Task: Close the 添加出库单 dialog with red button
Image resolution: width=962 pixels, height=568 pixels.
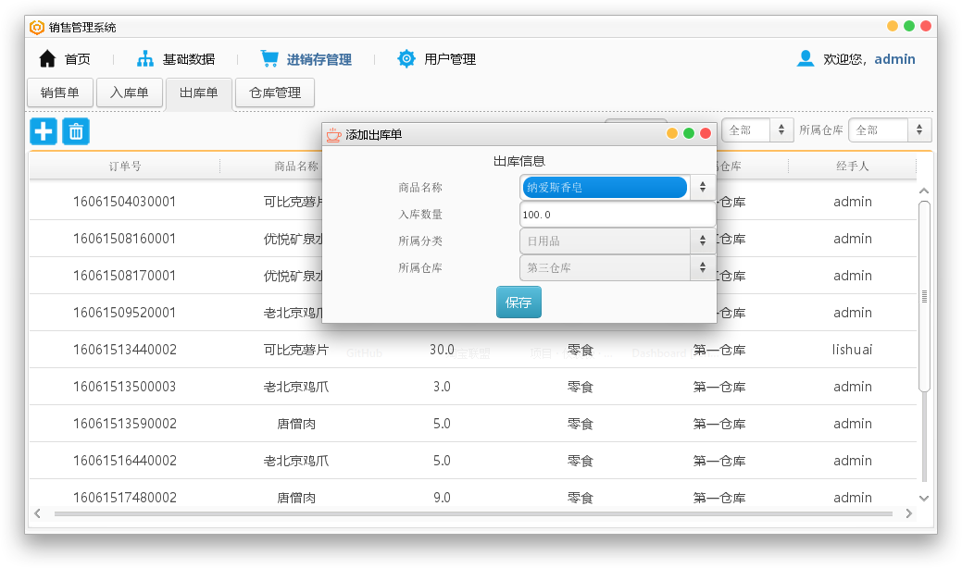Action: point(706,133)
